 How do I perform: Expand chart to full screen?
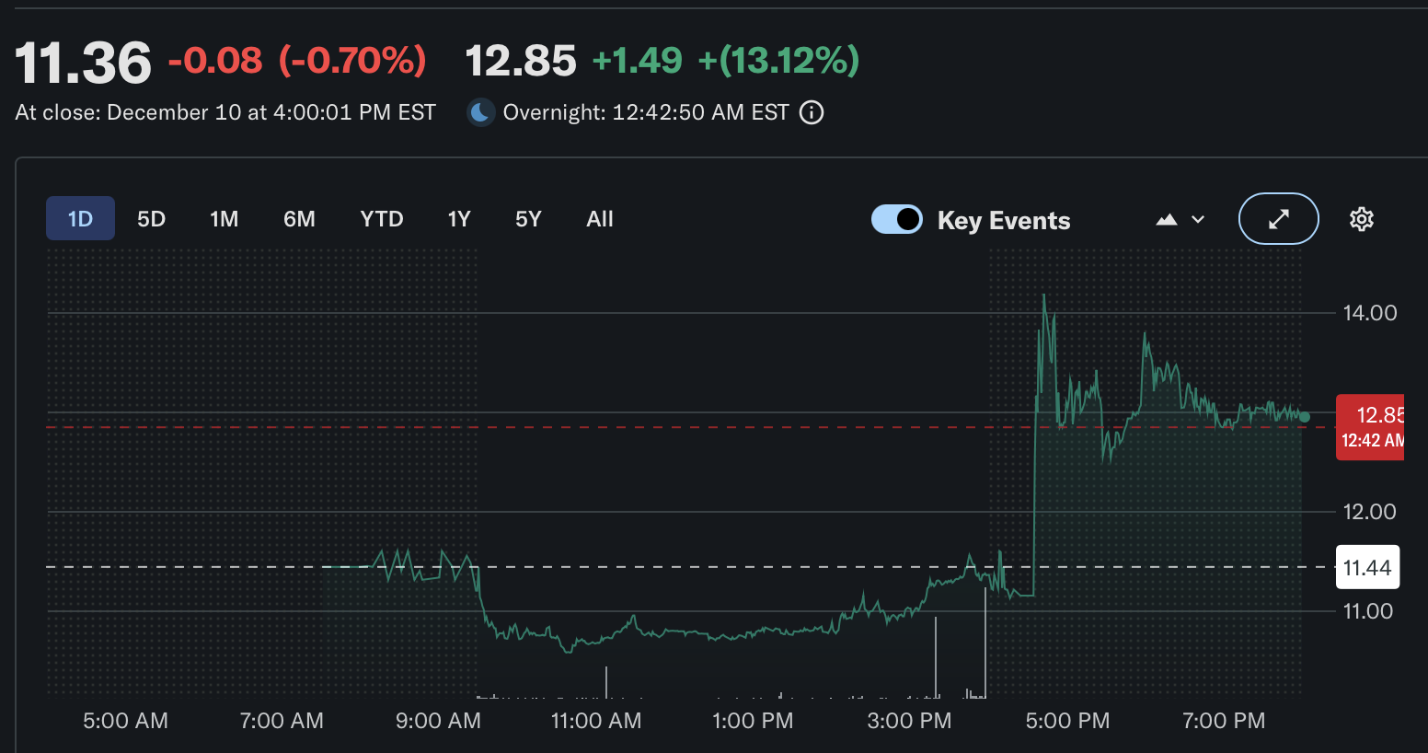point(1278,219)
